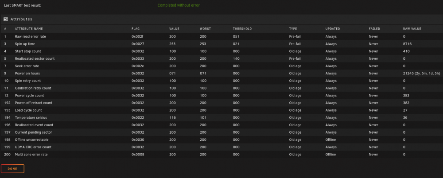Click value 071 in Power on hours row
The height and width of the screenshot is (178, 443).
point(172,73)
